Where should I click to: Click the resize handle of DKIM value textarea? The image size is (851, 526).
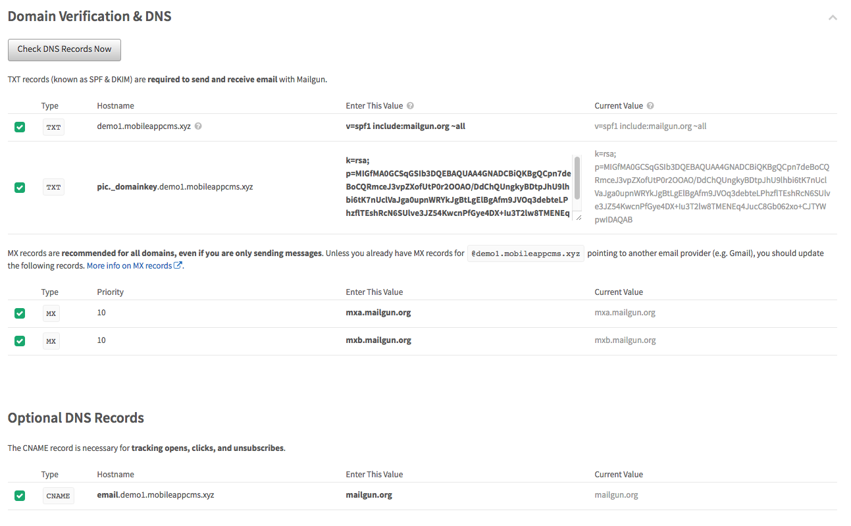point(578,217)
